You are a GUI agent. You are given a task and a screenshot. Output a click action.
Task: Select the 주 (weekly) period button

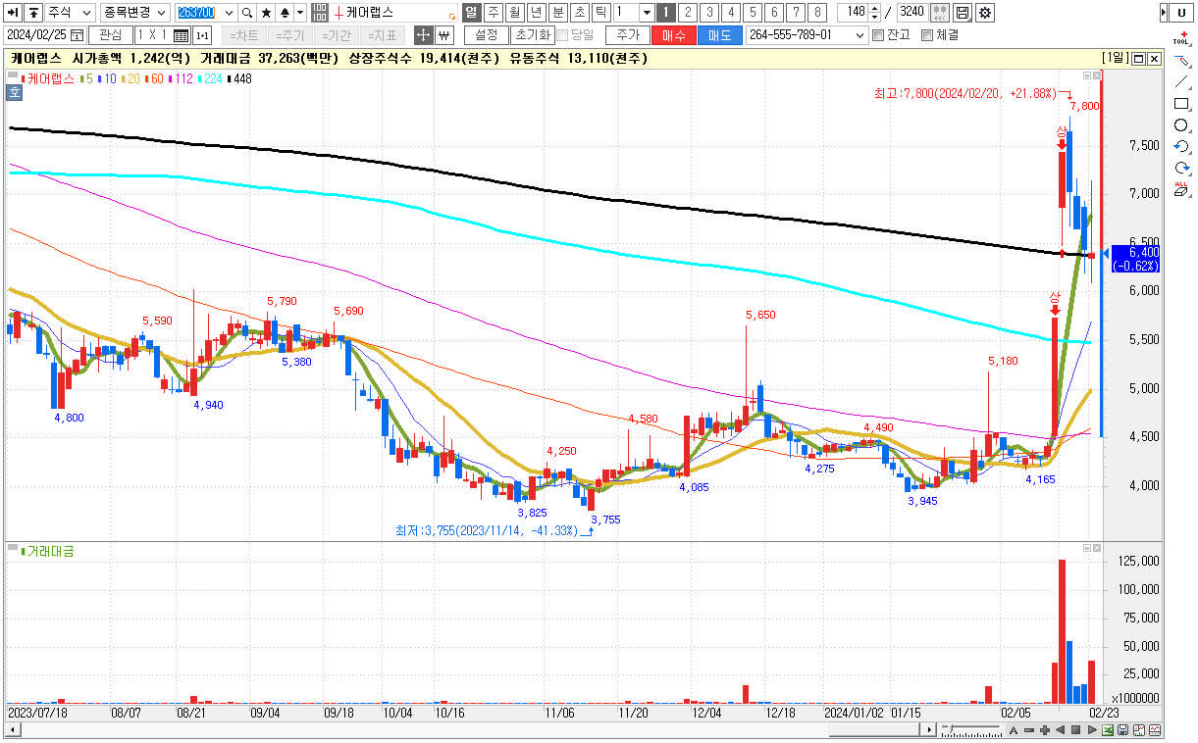(493, 13)
